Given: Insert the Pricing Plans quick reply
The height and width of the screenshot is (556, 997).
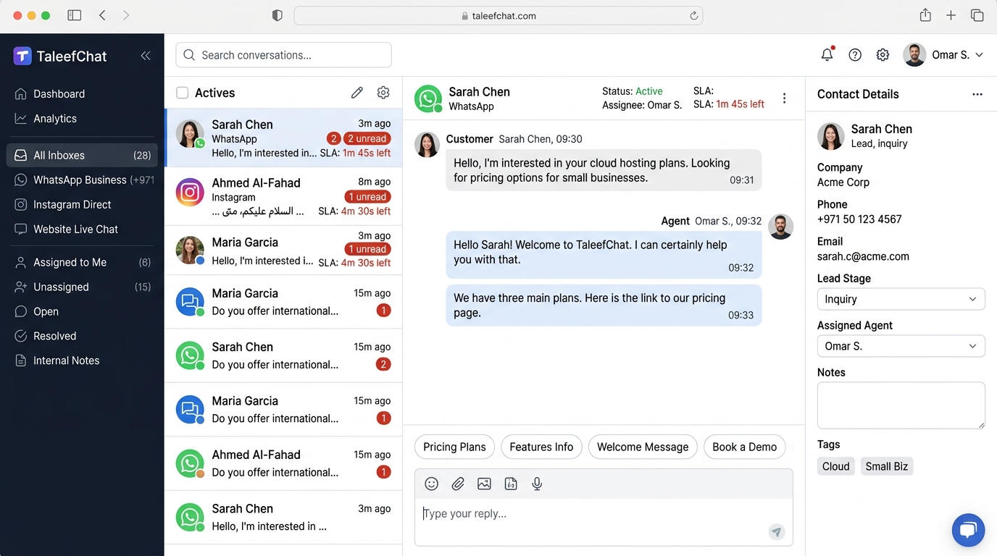Looking at the screenshot, I should coord(454,447).
